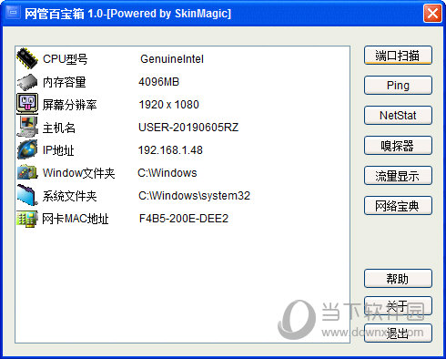
Task: Select the 1920 x 1080 value
Action: coord(168,105)
